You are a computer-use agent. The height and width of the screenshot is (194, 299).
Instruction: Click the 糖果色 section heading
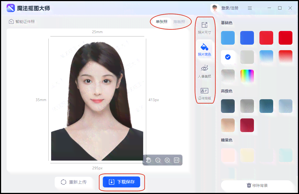pyautogui.click(x=226, y=140)
